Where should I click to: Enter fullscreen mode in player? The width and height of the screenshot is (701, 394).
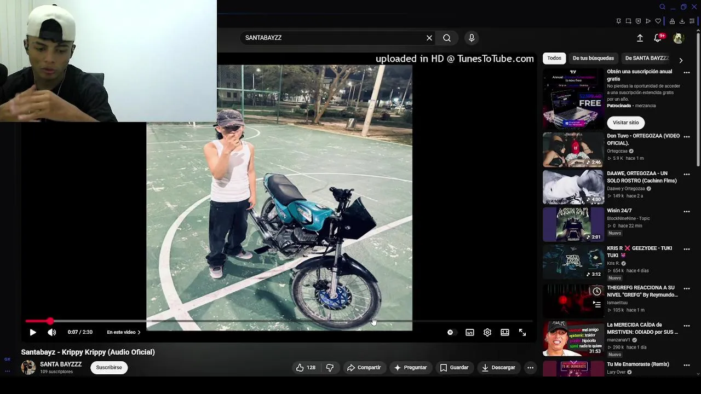point(522,332)
